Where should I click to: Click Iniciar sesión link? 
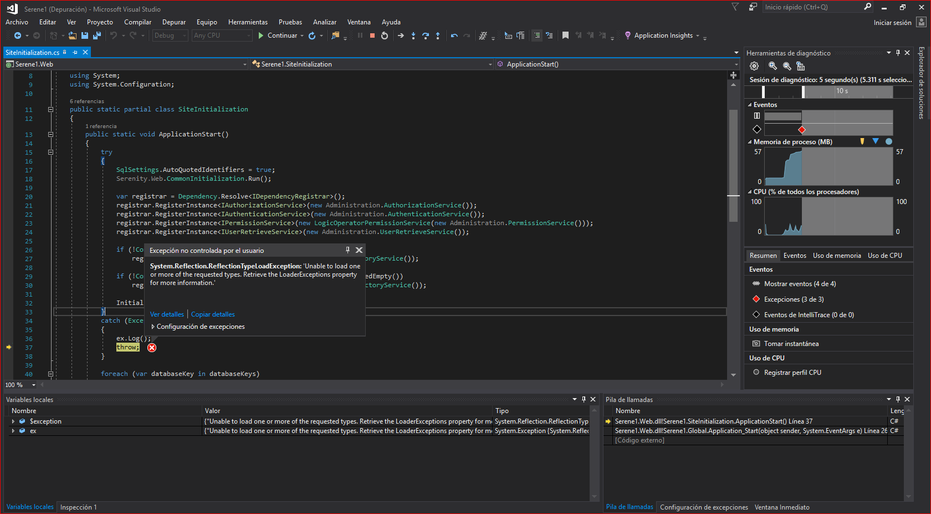coord(892,23)
